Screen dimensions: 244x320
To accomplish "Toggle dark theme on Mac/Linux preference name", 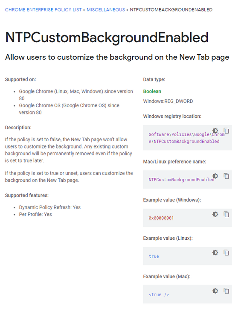I will [x=215, y=176].
